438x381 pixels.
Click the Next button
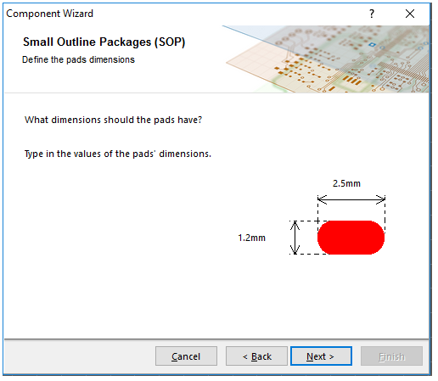pos(321,356)
